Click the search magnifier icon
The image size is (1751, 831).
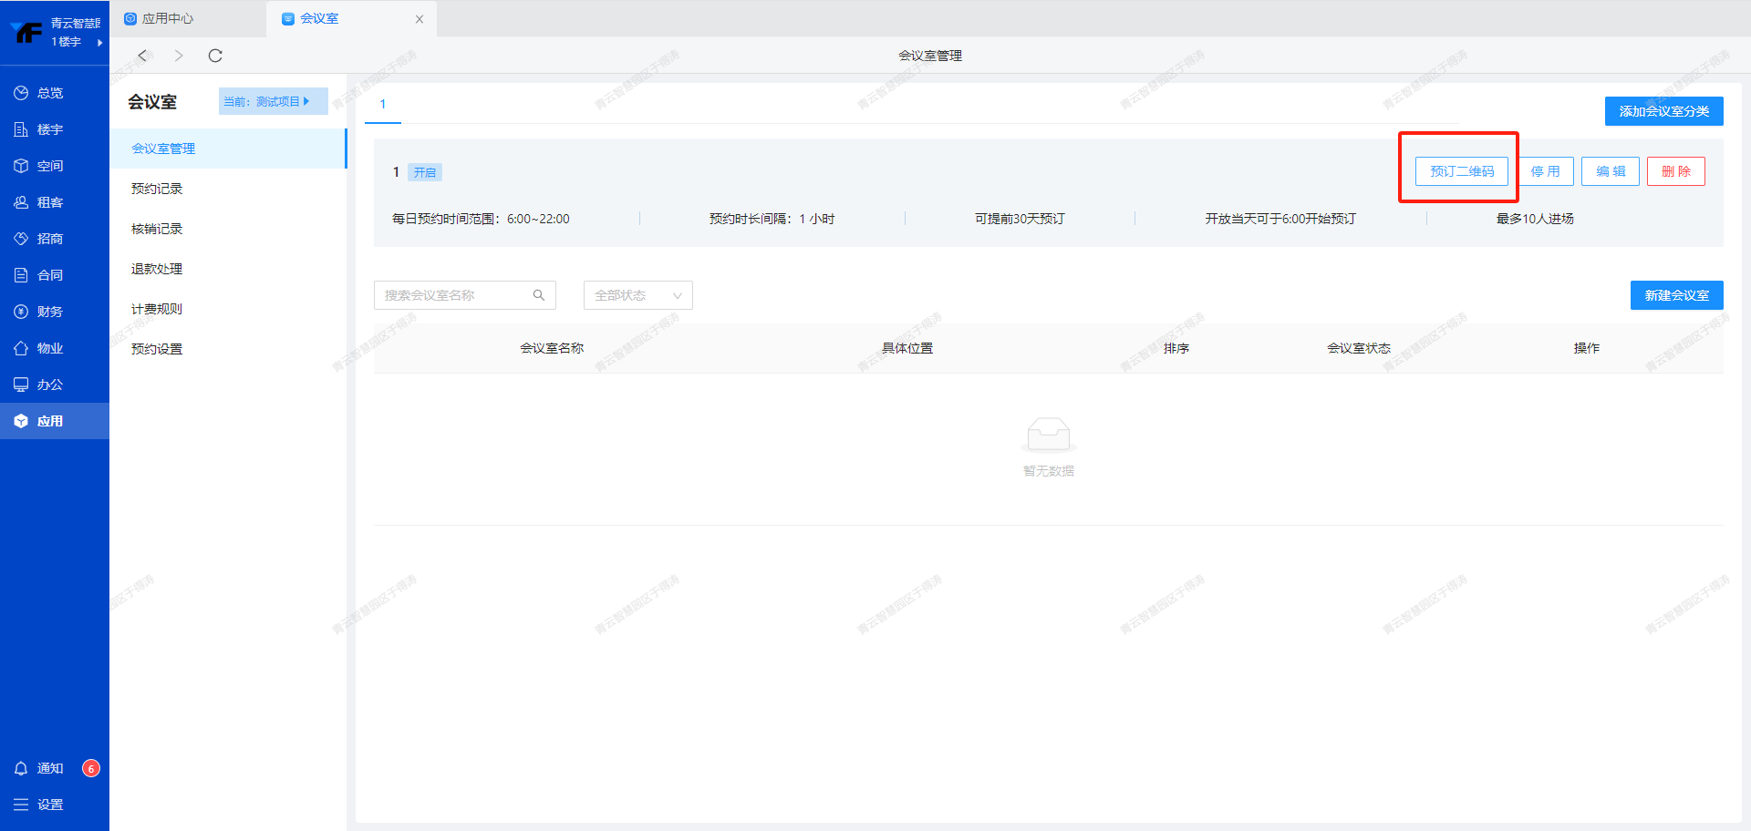(539, 295)
